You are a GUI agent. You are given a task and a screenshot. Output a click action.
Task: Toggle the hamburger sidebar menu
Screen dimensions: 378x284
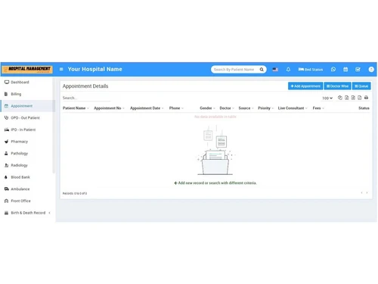(x=61, y=69)
